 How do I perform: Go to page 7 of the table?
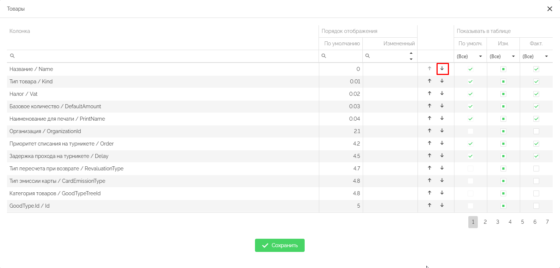point(547,222)
